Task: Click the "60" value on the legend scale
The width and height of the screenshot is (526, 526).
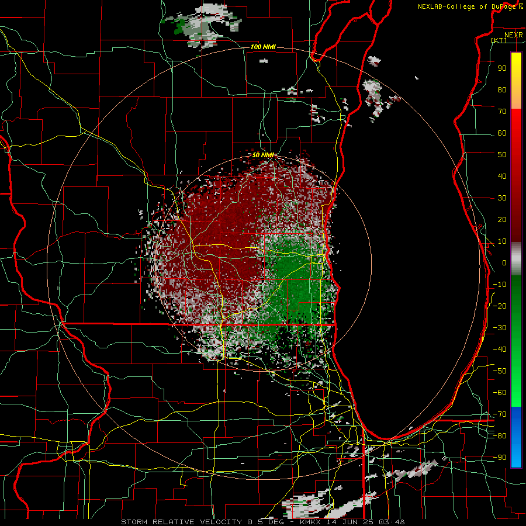Action: point(502,133)
